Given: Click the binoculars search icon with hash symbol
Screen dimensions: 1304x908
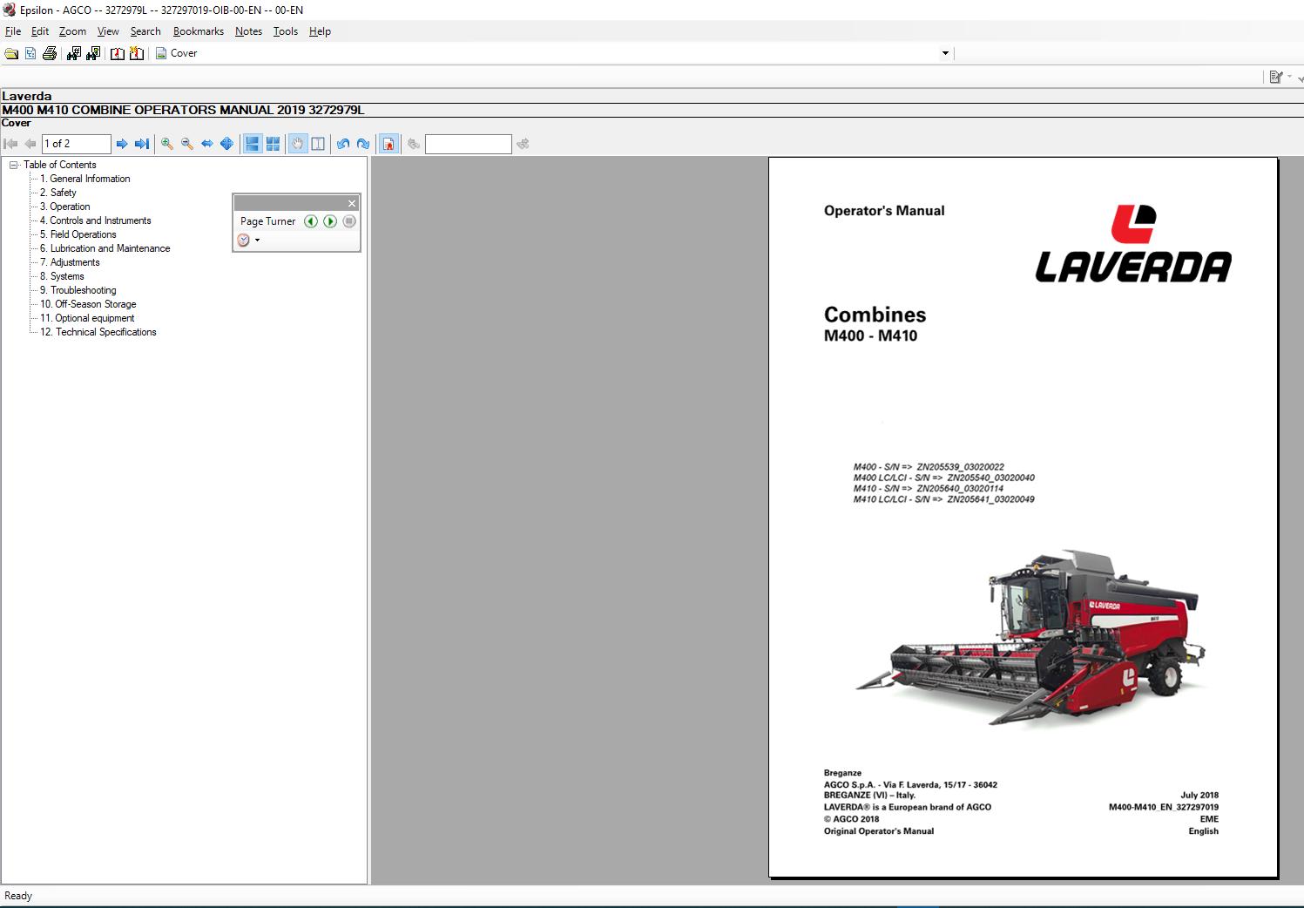Looking at the screenshot, I should click(x=73, y=53).
